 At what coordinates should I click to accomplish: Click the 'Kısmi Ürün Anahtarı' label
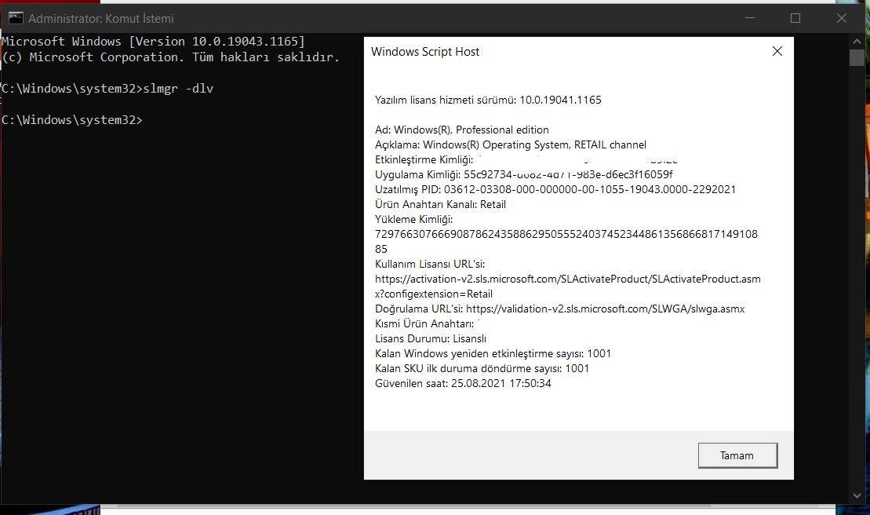click(424, 324)
